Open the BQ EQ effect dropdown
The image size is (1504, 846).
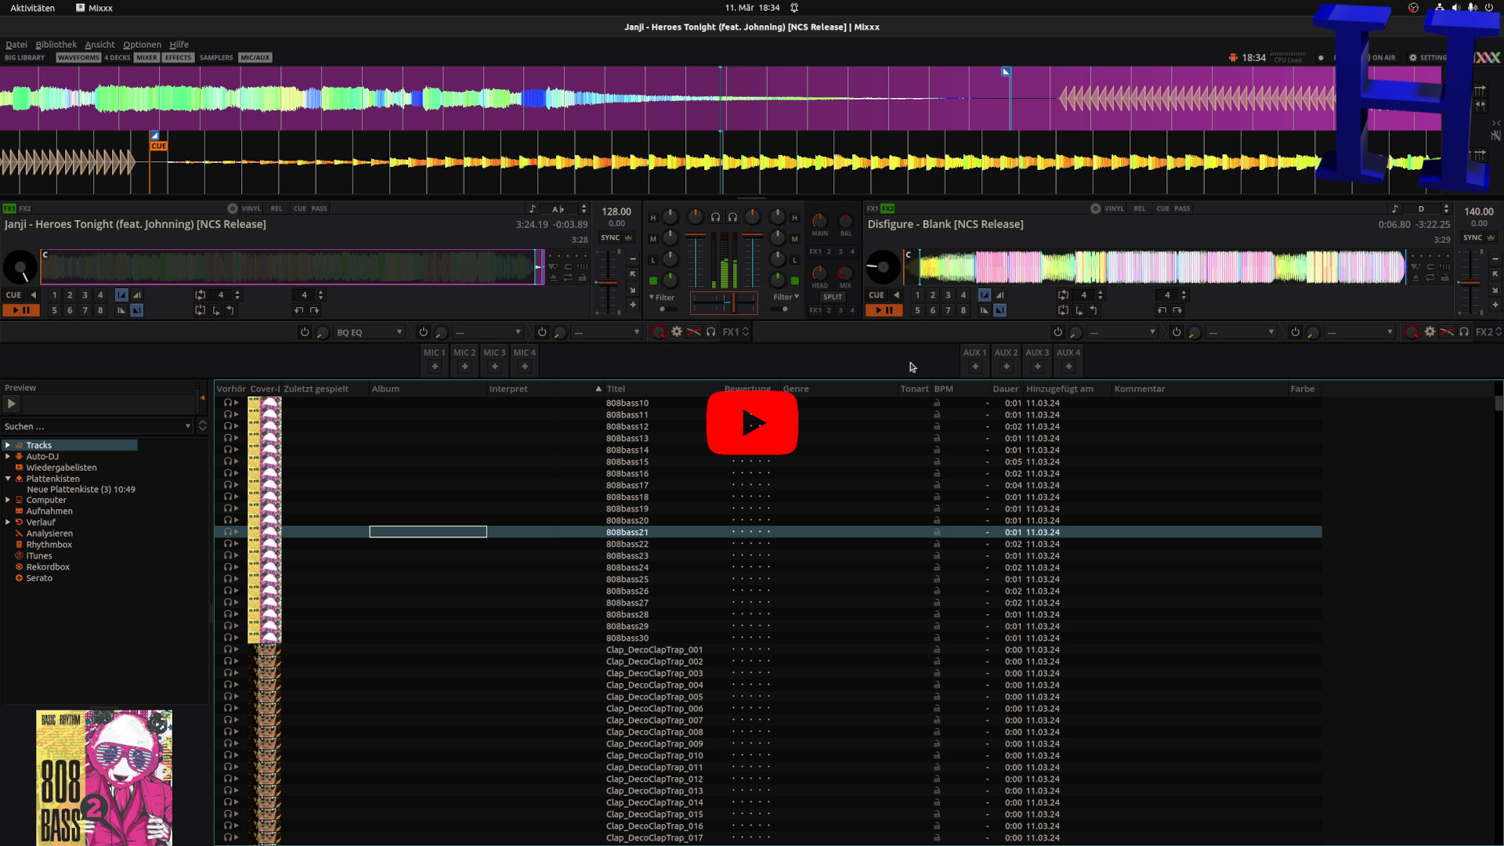click(369, 332)
